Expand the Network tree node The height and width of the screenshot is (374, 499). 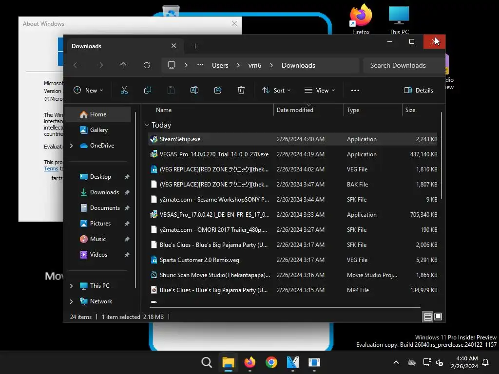pos(71,301)
